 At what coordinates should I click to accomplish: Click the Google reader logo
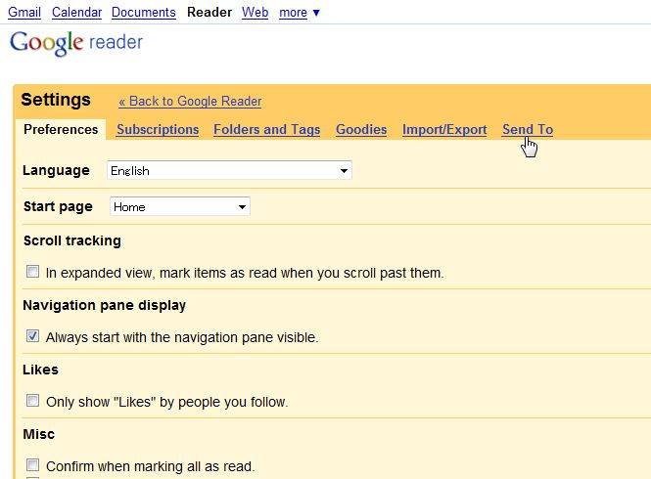pyautogui.click(x=76, y=43)
